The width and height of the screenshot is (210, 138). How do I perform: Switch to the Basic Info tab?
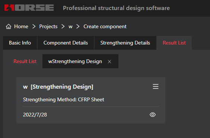(x=20, y=43)
